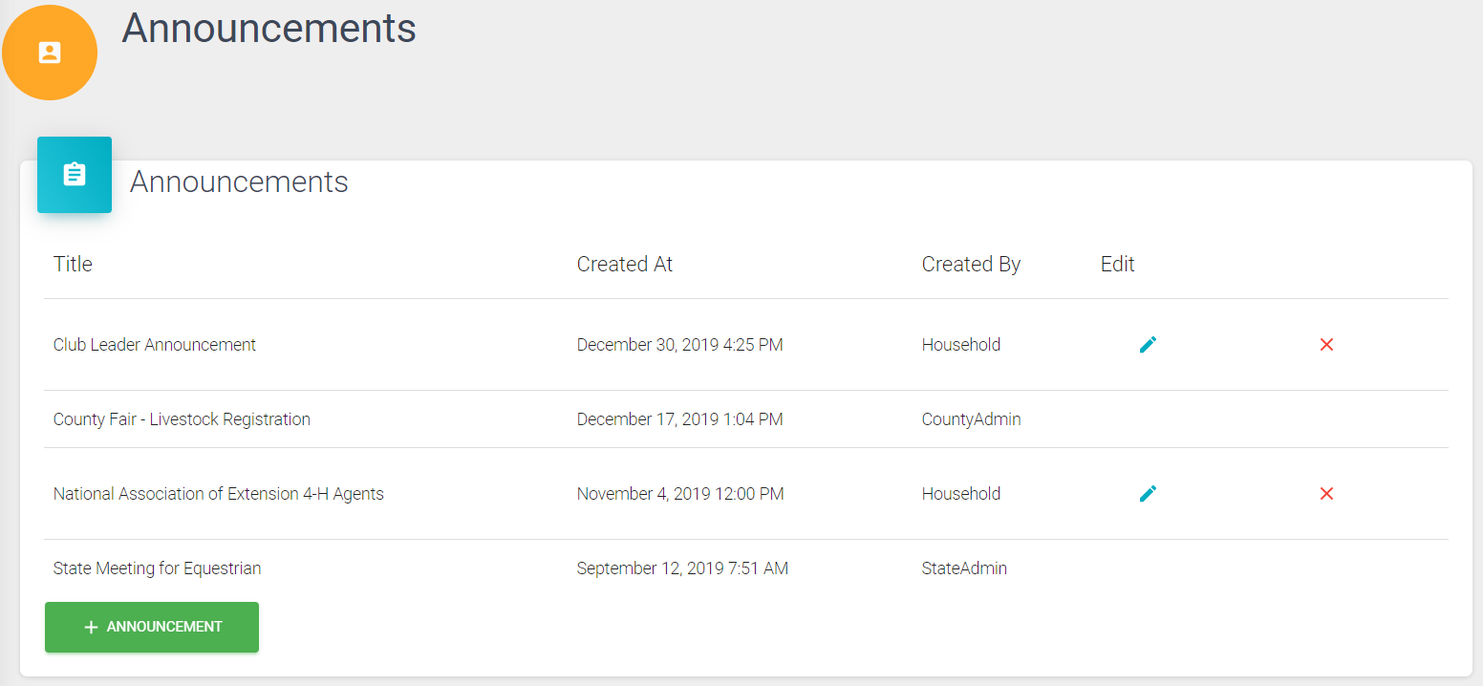The image size is (1483, 686).
Task: Click the Announcements card heading text
Action: tap(239, 182)
